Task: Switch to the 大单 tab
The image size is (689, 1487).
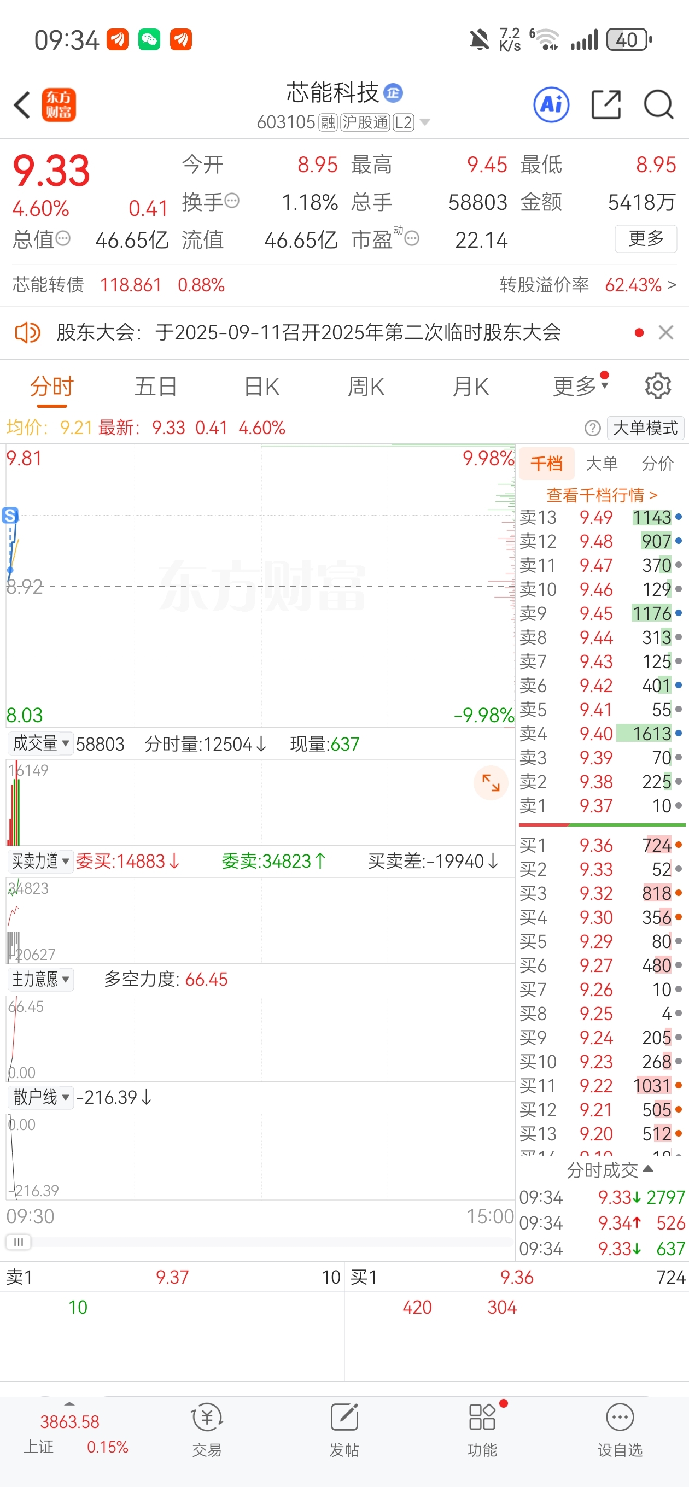Action: coord(602,463)
